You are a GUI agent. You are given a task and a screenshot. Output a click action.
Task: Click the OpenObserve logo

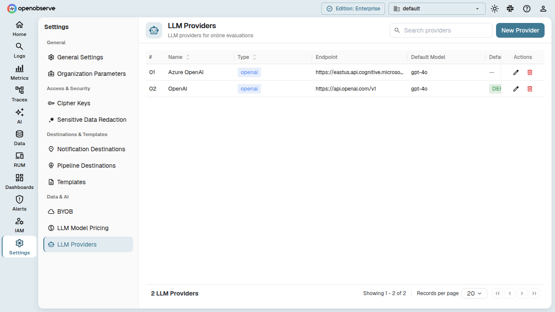(31, 8)
